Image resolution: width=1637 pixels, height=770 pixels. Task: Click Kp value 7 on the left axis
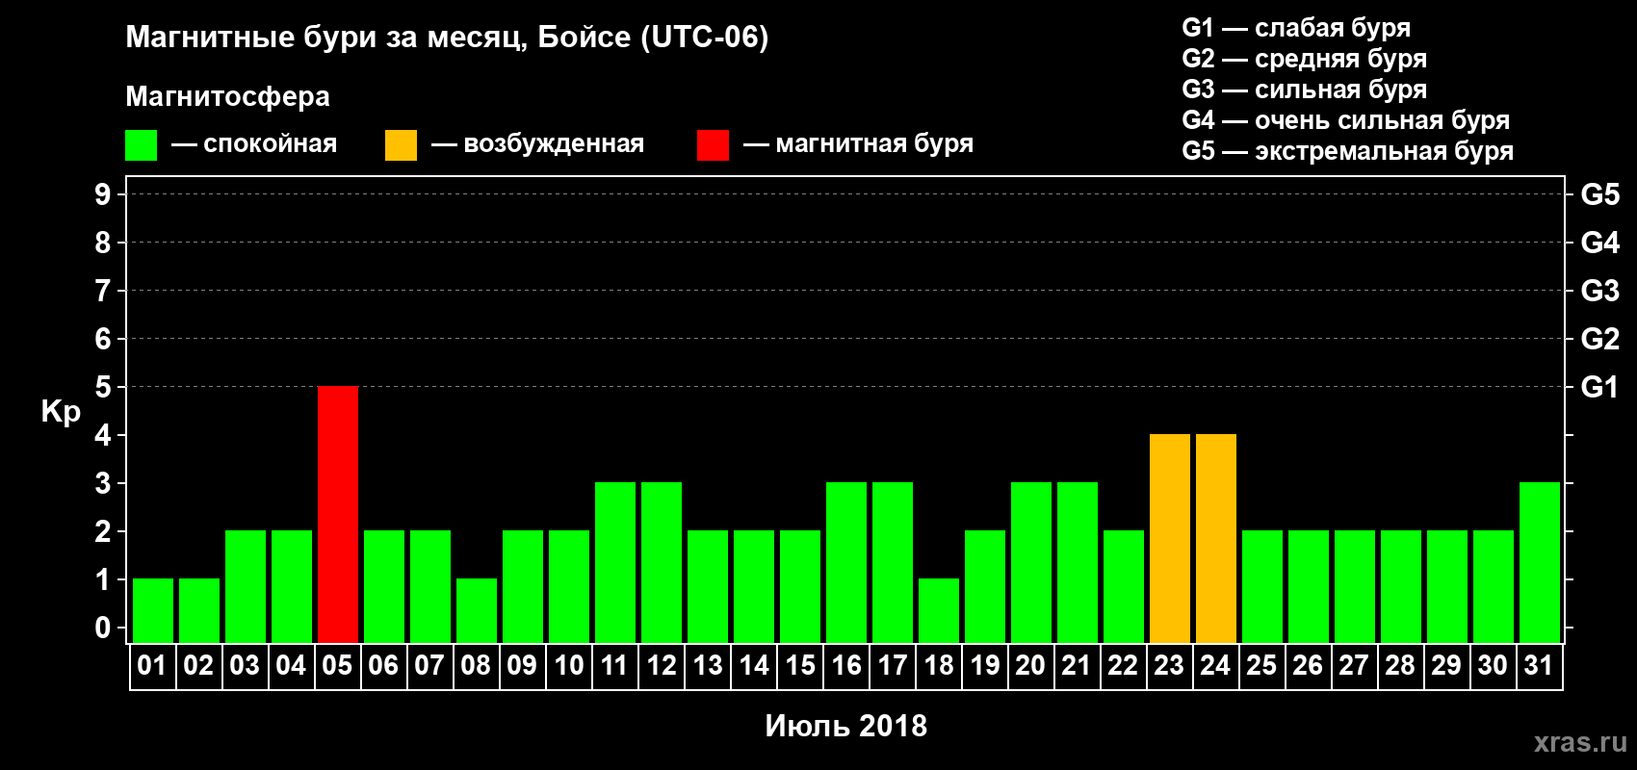pos(103,291)
